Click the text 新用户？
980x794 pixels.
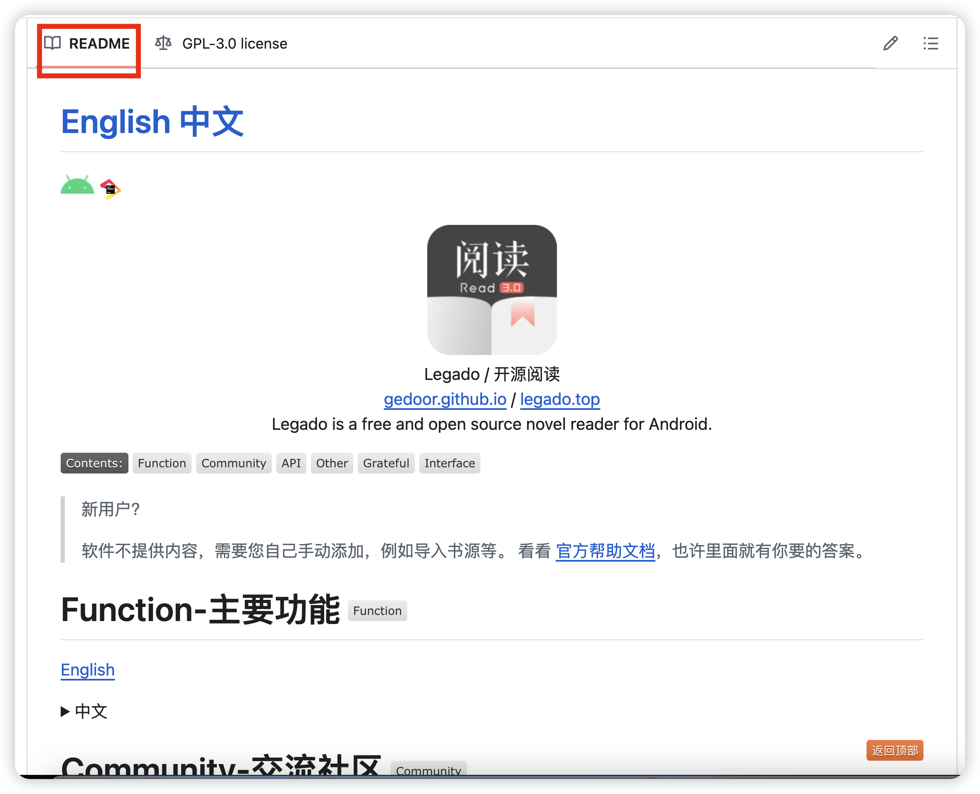[111, 509]
